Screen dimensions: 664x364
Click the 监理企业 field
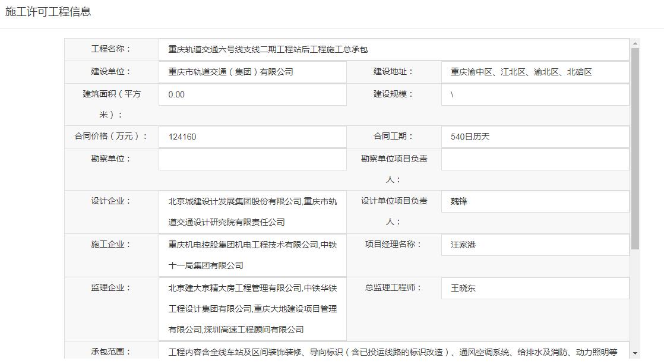pos(253,309)
